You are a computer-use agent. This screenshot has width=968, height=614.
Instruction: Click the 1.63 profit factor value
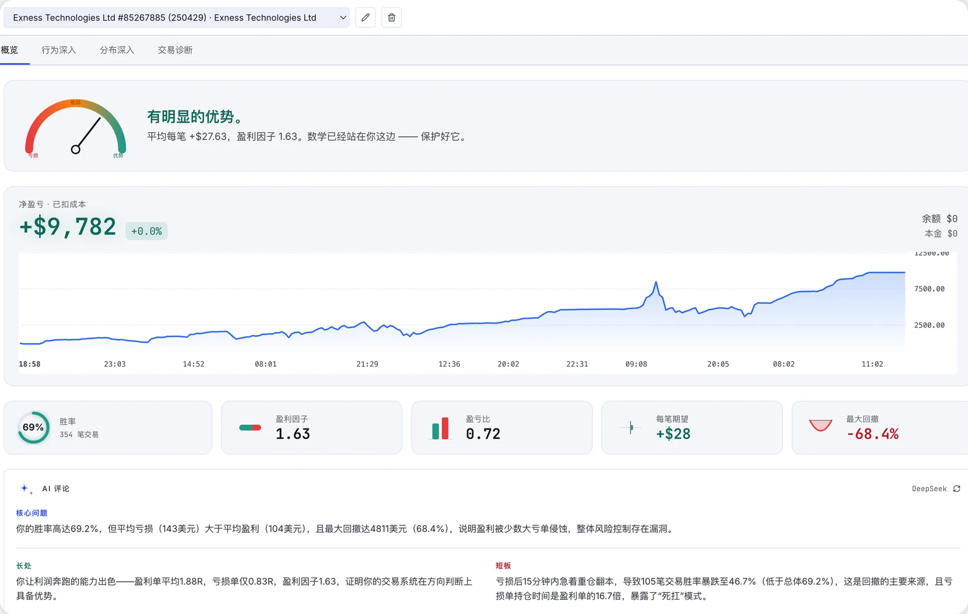tap(293, 434)
